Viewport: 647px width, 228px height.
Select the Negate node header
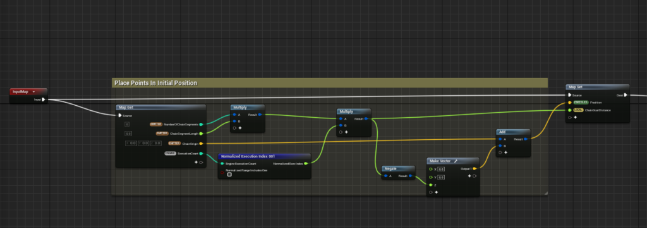(x=398, y=169)
